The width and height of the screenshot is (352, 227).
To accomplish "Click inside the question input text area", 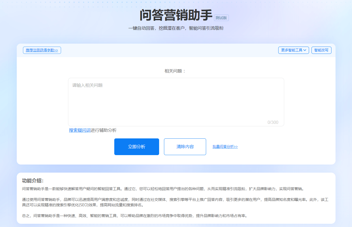I will tap(176, 102).
